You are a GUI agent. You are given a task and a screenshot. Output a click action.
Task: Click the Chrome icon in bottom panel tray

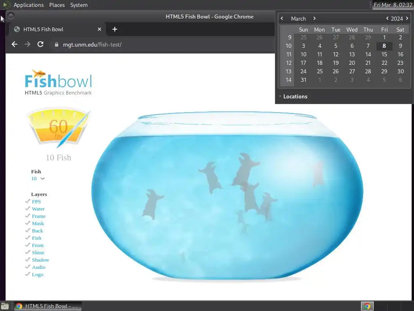click(367, 306)
